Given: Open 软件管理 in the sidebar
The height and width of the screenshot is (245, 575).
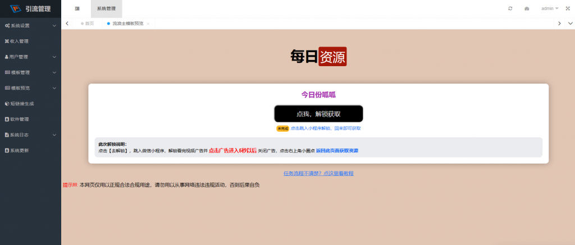Looking at the screenshot, I should (x=30, y=119).
